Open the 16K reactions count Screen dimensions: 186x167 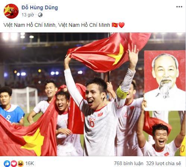pos(29,163)
